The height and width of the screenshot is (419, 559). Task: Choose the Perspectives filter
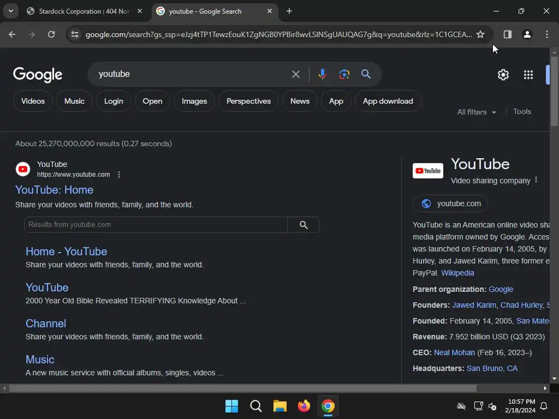(x=248, y=101)
